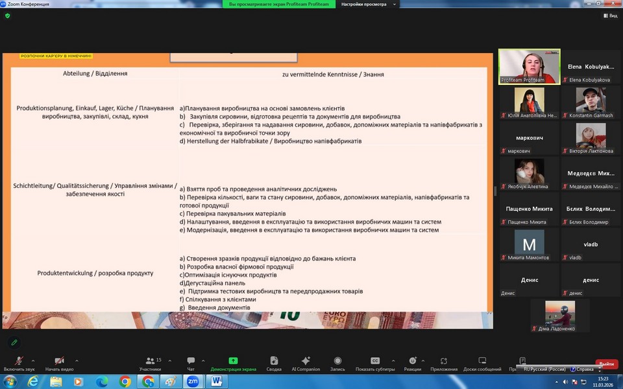Image resolution: width=623 pixels, height=389 pixels.
Task: Launch AI Companion
Action: 306,363
